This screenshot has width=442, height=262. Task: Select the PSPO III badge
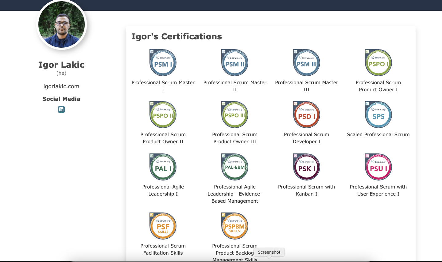click(x=235, y=115)
